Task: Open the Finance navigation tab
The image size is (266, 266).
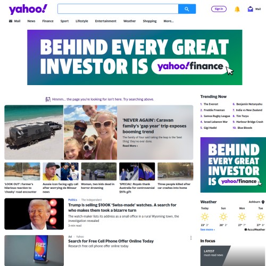Action: point(48,21)
